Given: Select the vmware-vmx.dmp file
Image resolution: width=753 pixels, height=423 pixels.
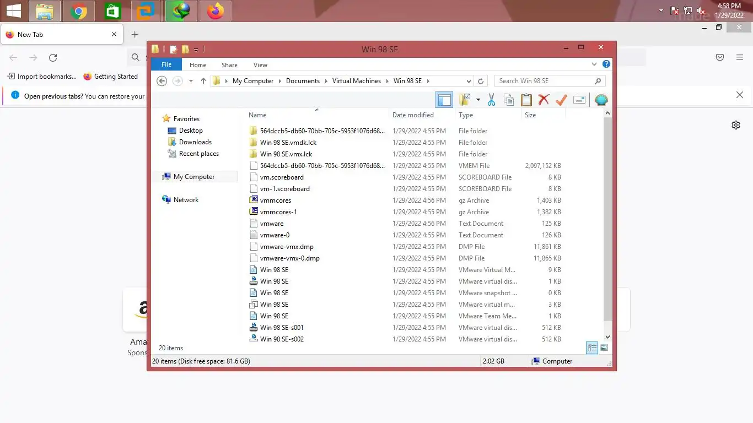Looking at the screenshot, I should click(287, 247).
